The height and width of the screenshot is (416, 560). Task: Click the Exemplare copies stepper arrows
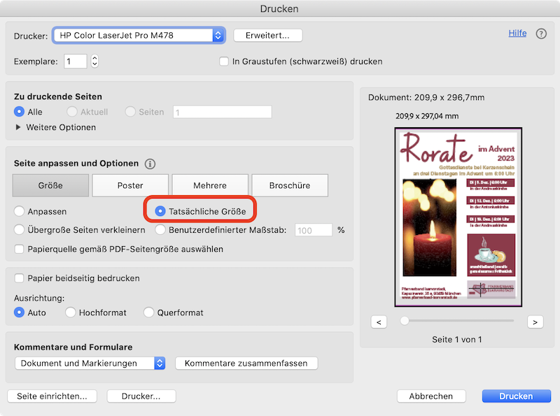tap(95, 62)
